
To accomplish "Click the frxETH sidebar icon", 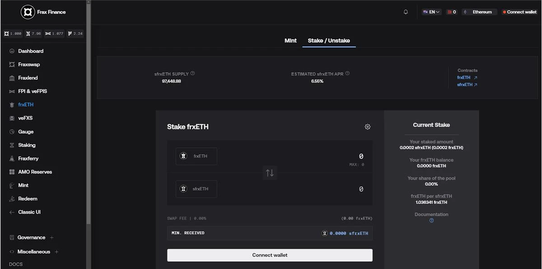I will (x=12, y=105).
